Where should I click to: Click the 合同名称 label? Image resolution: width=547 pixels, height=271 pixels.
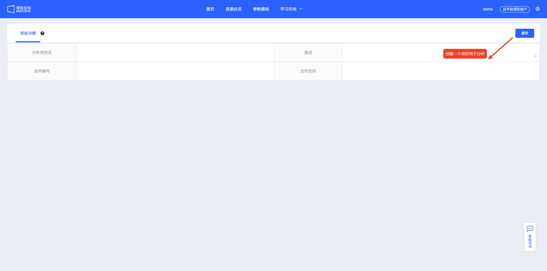[x=308, y=71]
